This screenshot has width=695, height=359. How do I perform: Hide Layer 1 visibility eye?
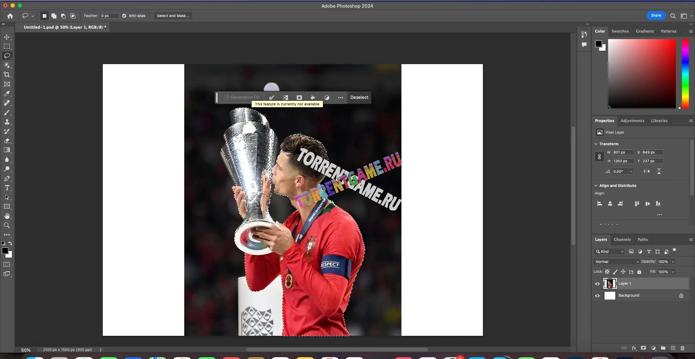click(x=597, y=284)
